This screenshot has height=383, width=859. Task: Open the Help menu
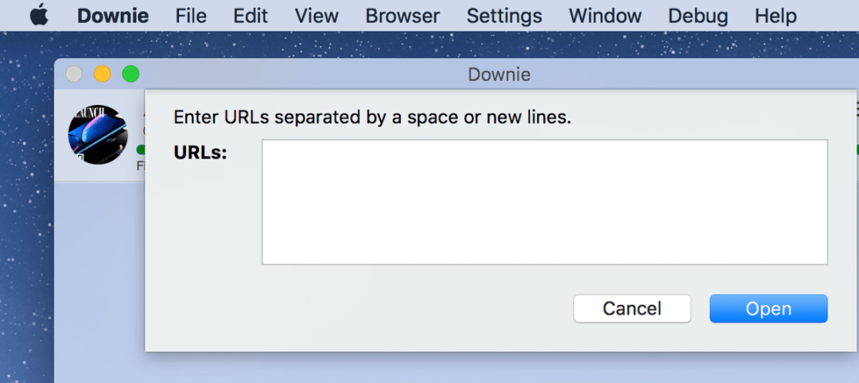click(775, 16)
